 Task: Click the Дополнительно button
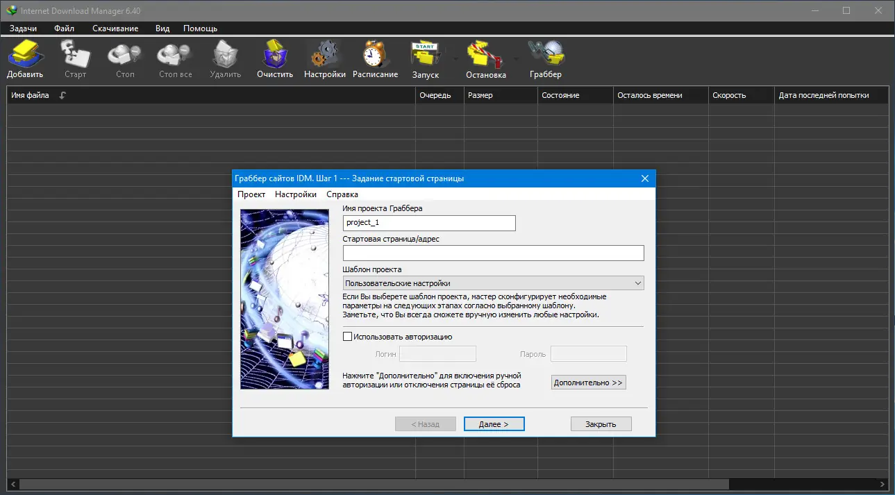pos(588,382)
